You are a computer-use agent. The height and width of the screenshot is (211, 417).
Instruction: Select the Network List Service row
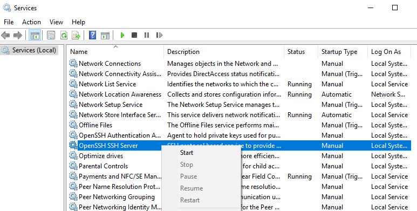pos(239,84)
